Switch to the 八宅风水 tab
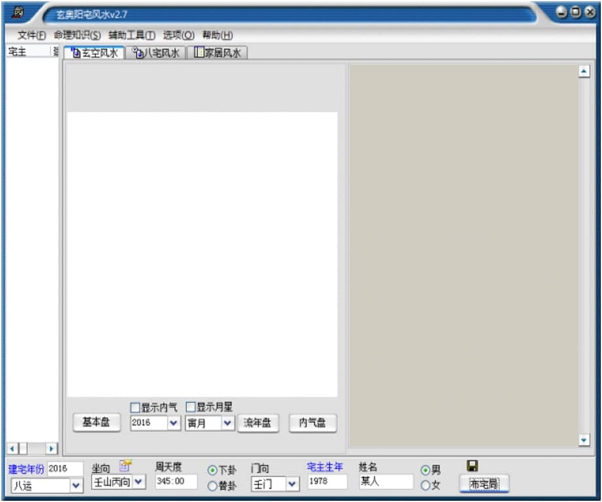Screen dimensions: 602x502 click(156, 52)
